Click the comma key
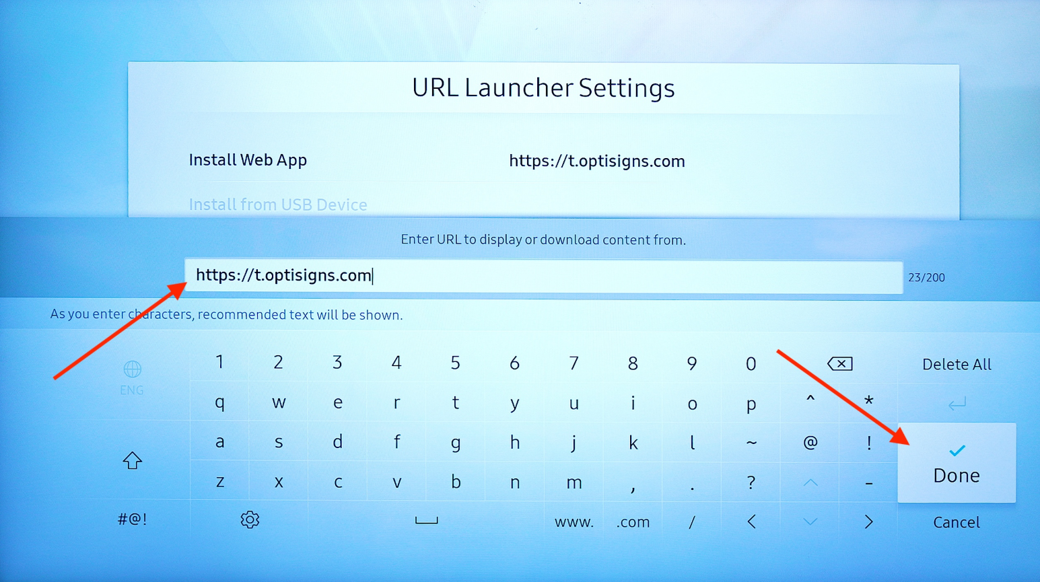1040x582 pixels. pos(633,488)
